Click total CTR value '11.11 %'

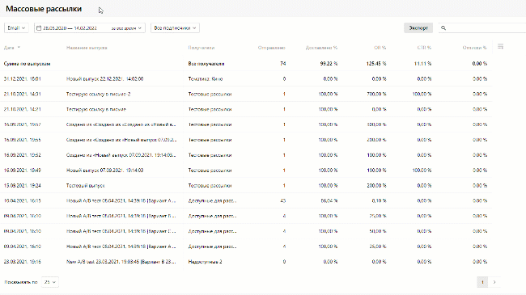tap(422, 64)
